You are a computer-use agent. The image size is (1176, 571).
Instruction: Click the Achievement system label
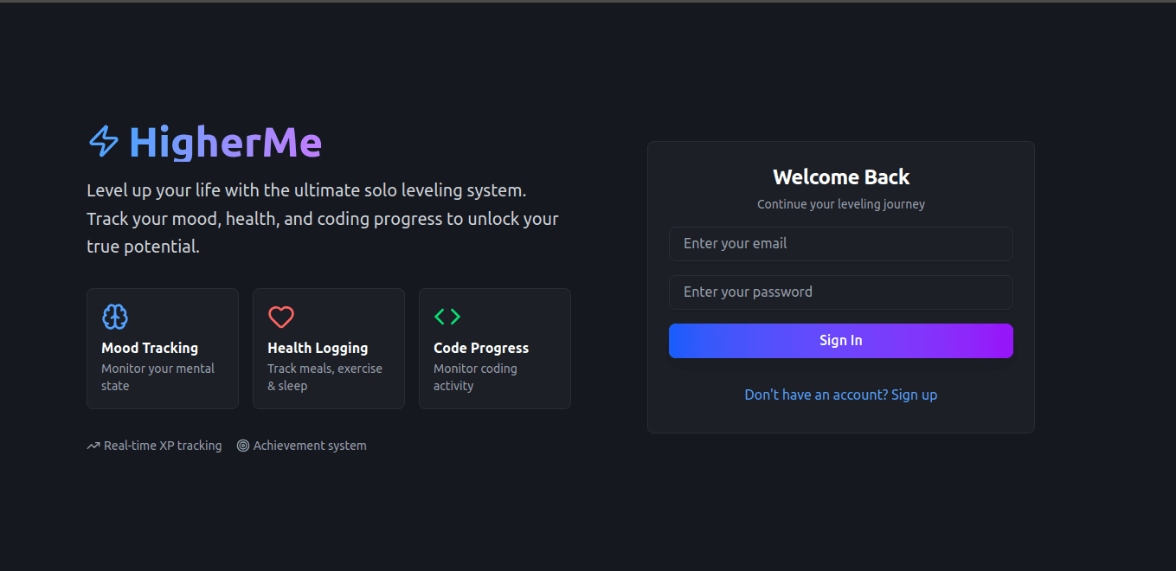pos(310,446)
